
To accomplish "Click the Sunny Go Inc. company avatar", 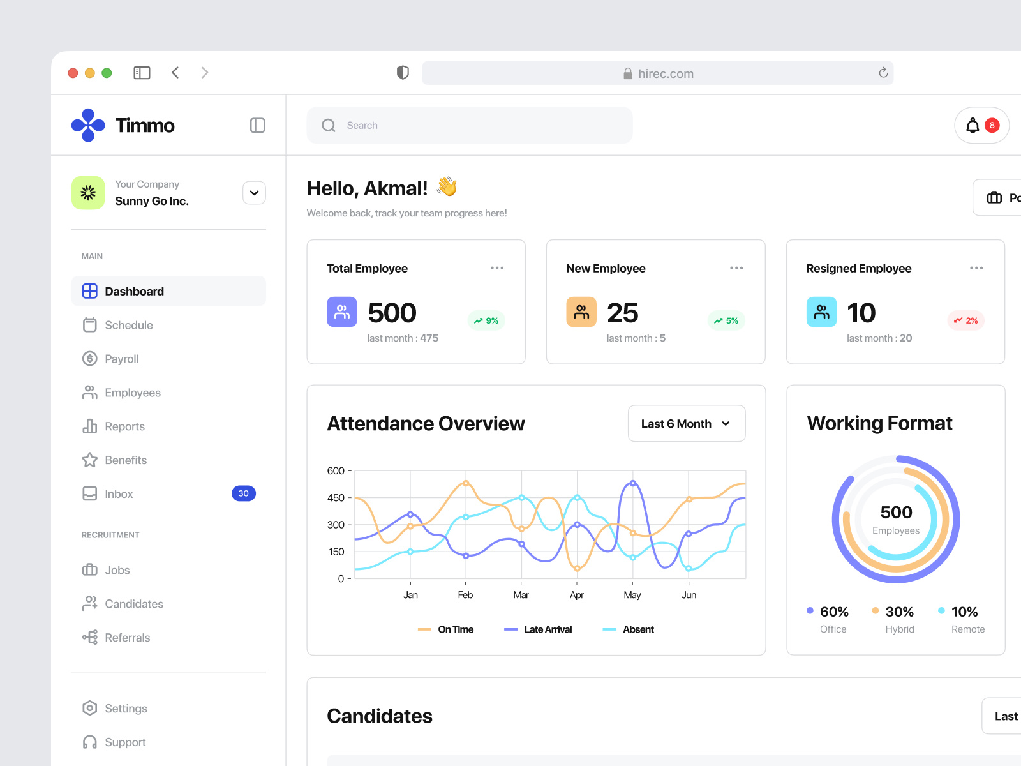I will 88,193.
